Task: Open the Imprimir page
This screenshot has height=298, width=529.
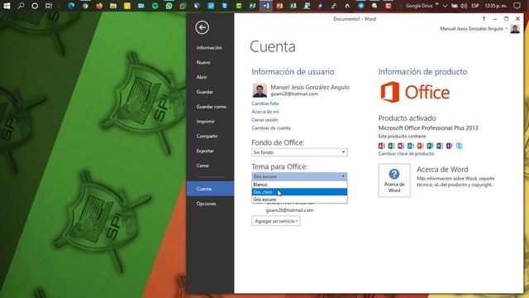Action: (x=206, y=122)
